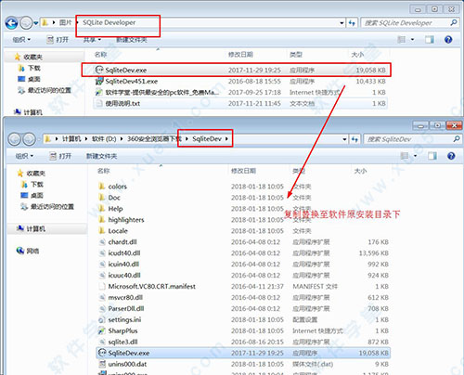The width and height of the screenshot is (464, 375).
Task: Click Forward arrow in SQLite Developer window
Action: (26, 23)
